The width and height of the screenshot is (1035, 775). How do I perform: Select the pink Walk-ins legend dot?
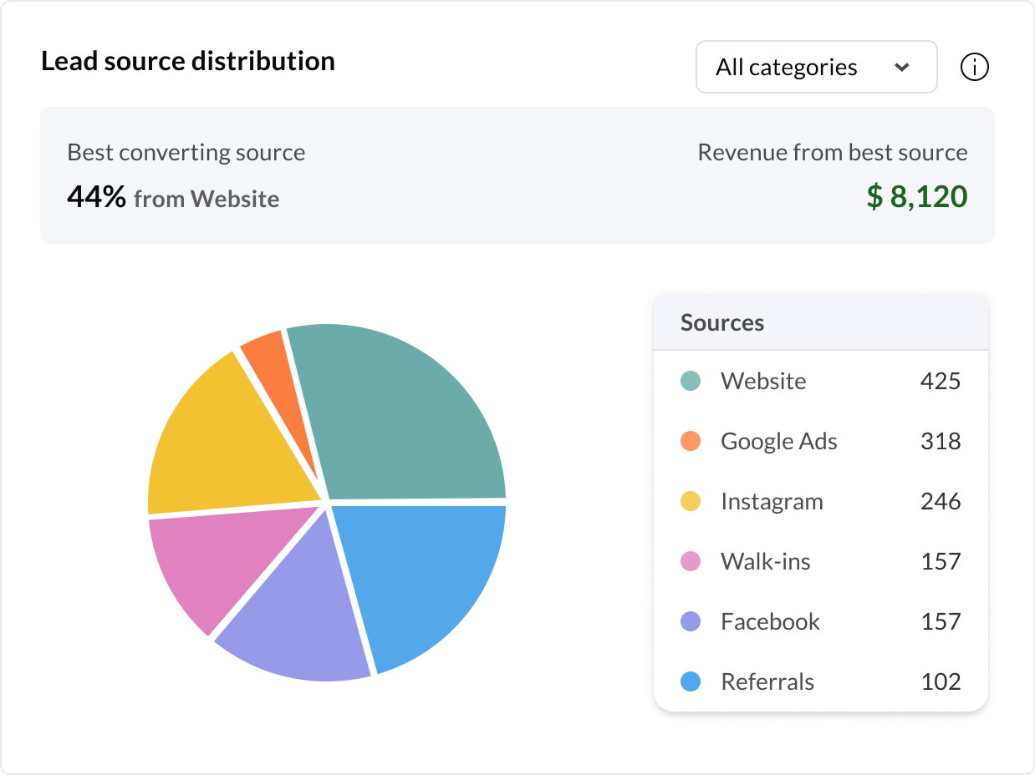(x=691, y=561)
